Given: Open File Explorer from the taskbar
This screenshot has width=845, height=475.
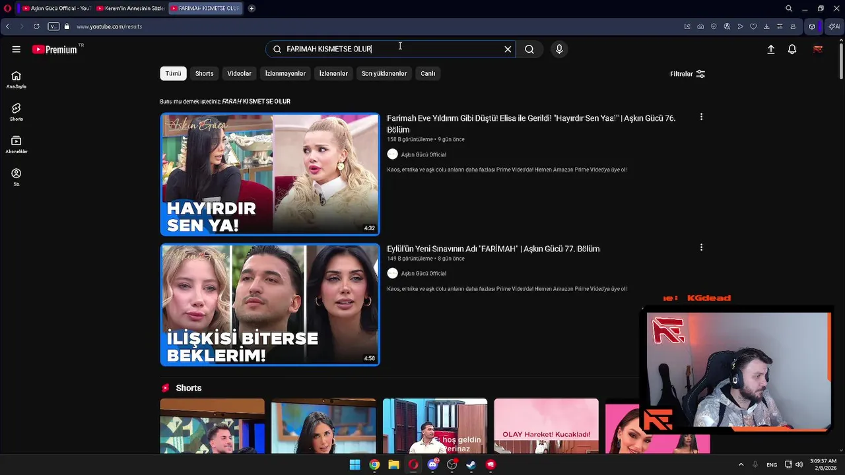Looking at the screenshot, I should pyautogui.click(x=394, y=464).
